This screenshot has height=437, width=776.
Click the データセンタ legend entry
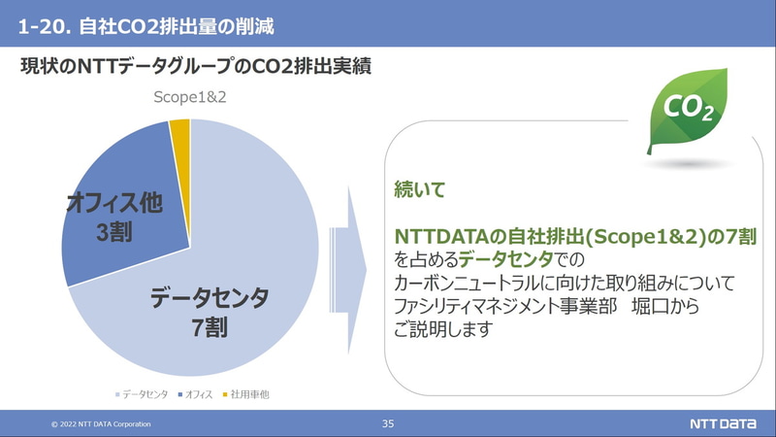tap(142, 394)
